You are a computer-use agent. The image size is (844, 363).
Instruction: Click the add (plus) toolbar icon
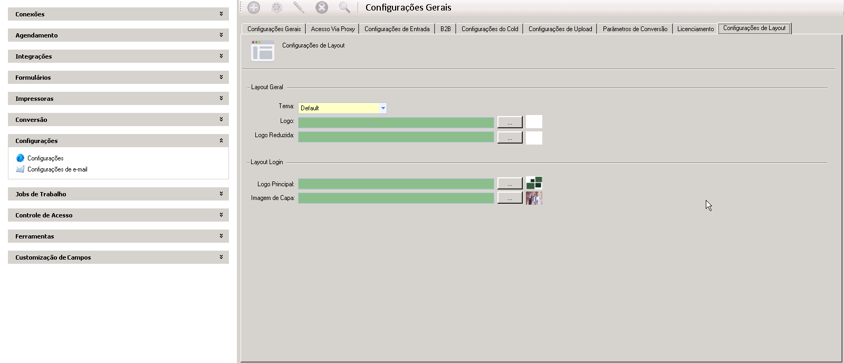[254, 7]
